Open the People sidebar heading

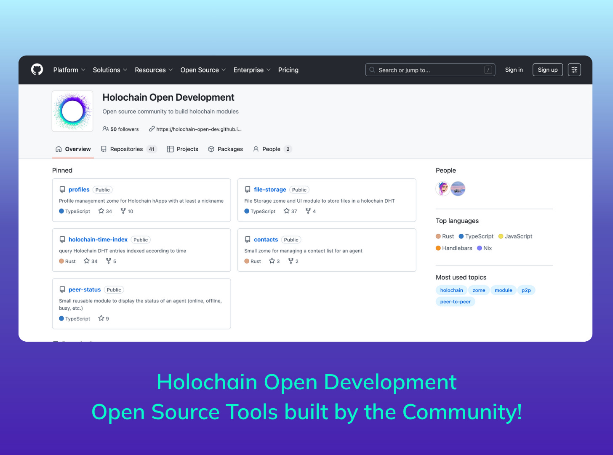coord(446,170)
